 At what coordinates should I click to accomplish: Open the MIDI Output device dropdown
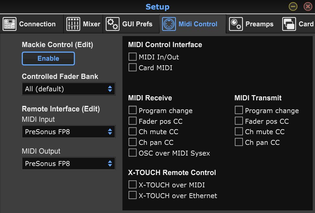pyautogui.click(x=68, y=164)
